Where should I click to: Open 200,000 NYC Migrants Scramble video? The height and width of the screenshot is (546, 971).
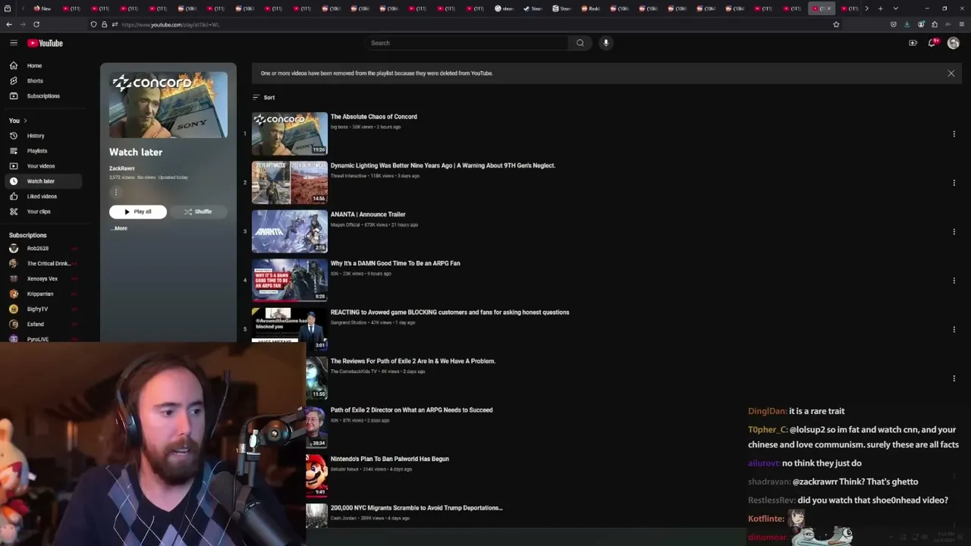click(x=416, y=508)
